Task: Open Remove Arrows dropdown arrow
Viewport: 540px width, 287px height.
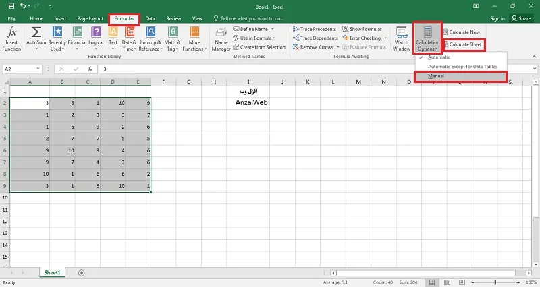Action: 338,47
